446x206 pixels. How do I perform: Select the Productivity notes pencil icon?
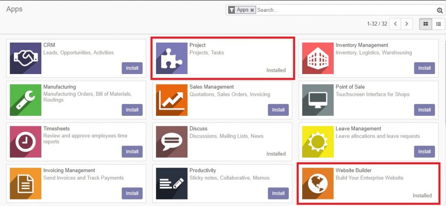[x=172, y=183]
